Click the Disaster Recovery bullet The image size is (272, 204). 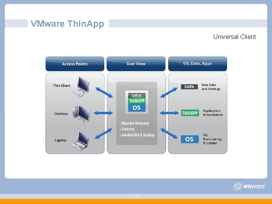tap(134, 123)
